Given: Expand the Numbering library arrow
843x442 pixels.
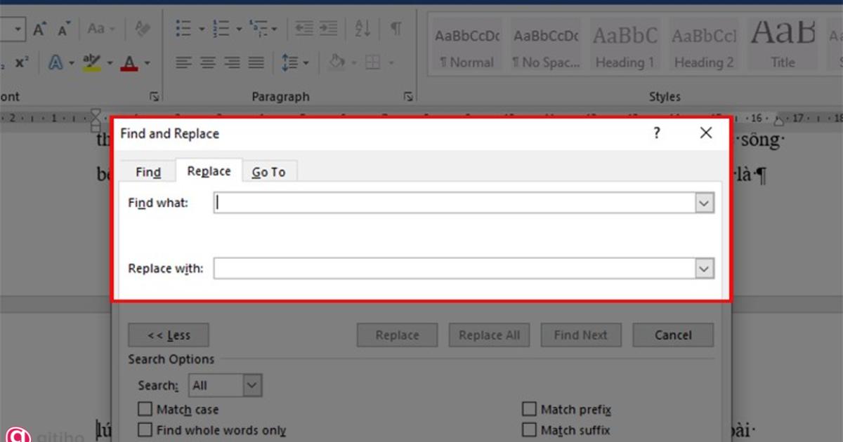Looking at the screenshot, I should [x=239, y=29].
